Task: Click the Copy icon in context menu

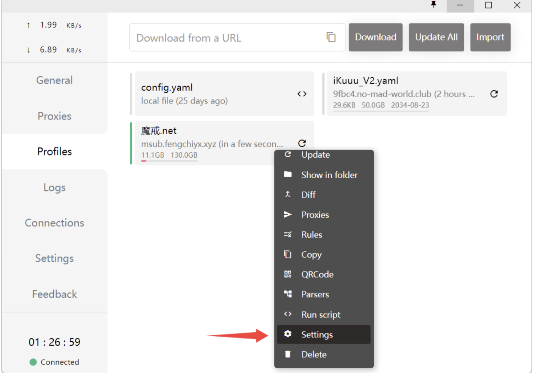Action: [288, 254]
